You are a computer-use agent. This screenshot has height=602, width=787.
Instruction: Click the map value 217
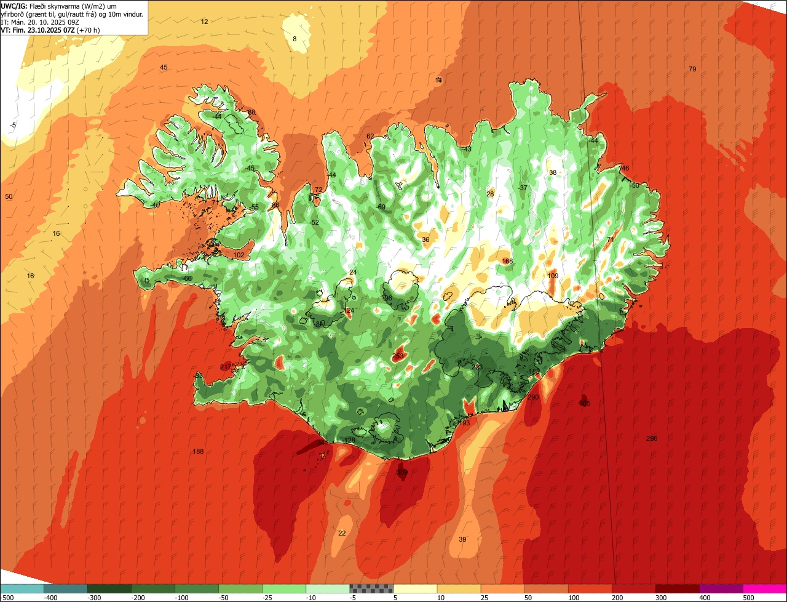[x=226, y=367]
